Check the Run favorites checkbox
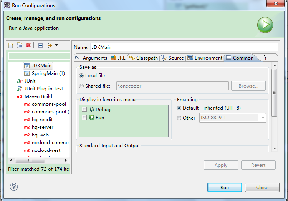 coord(84,118)
